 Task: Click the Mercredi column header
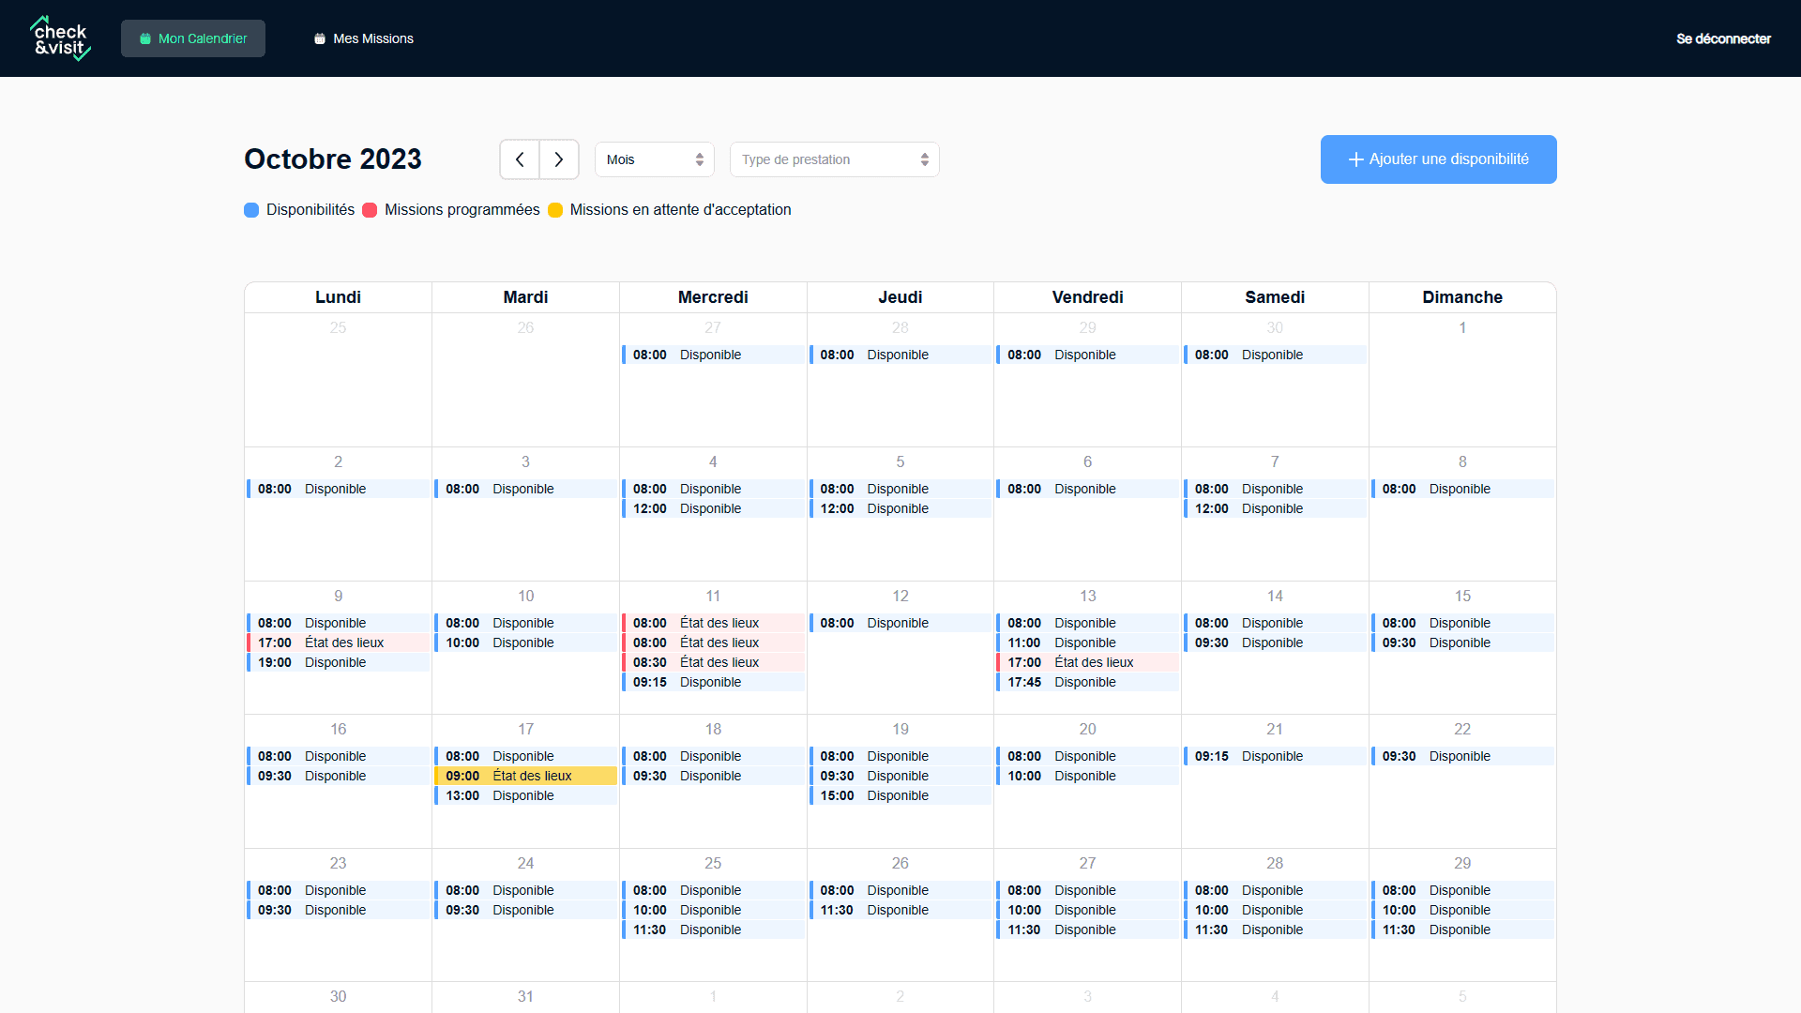713,297
